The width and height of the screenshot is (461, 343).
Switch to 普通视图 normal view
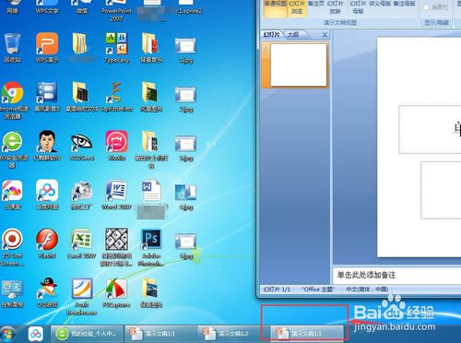click(275, 8)
